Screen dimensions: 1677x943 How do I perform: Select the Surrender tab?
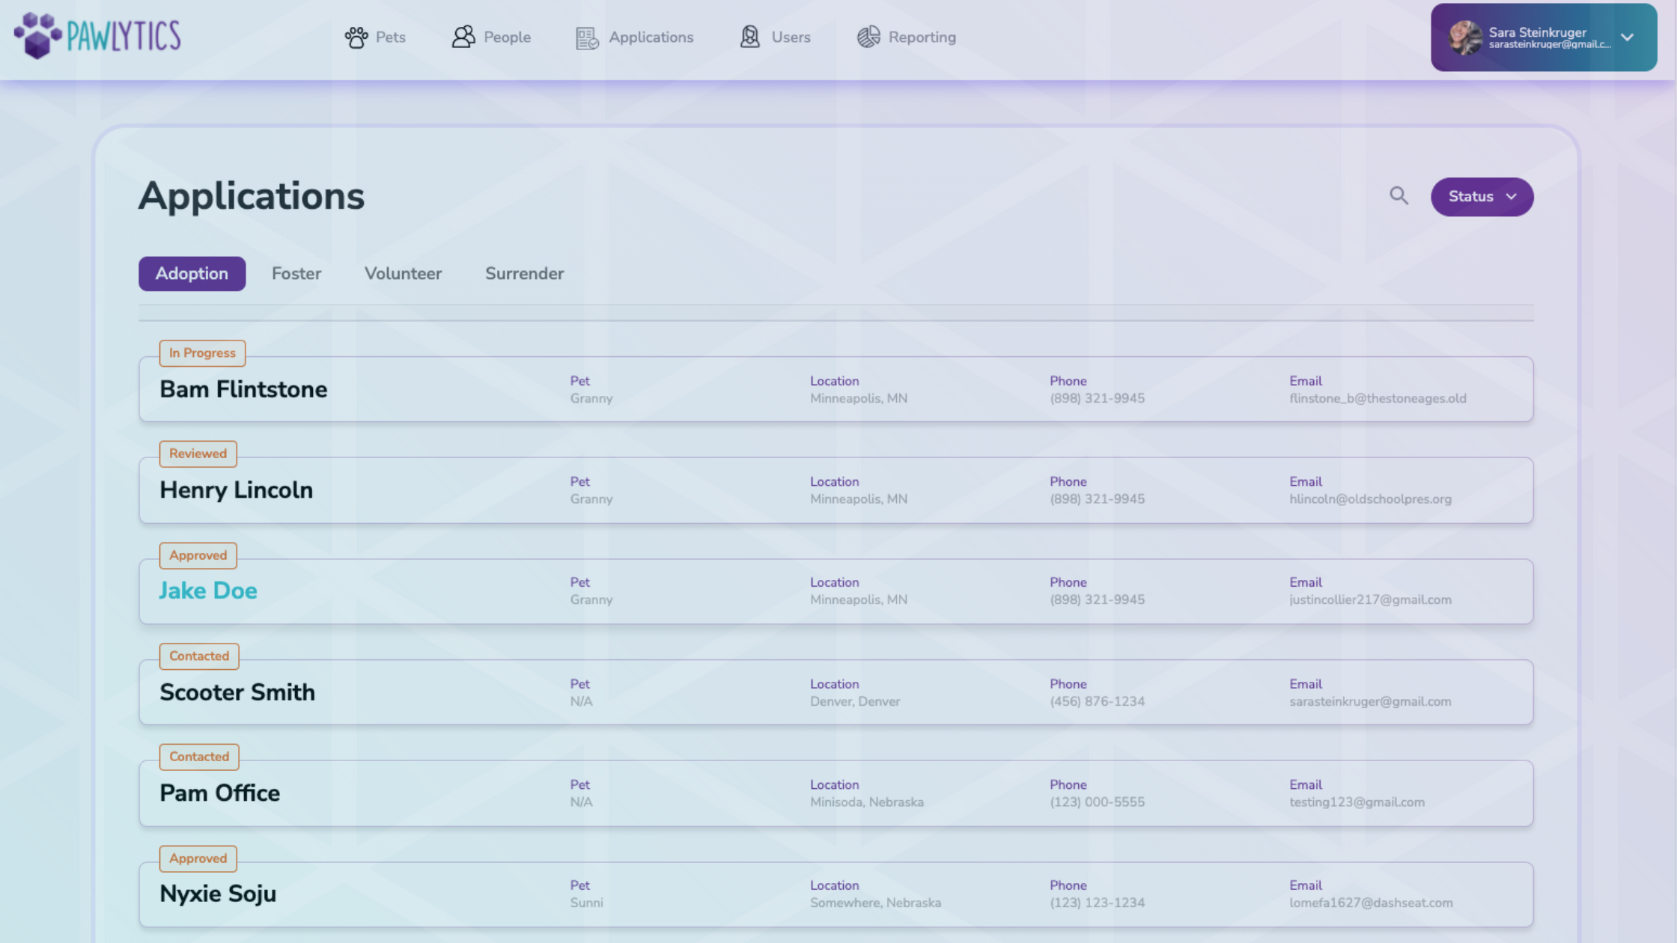pos(524,274)
